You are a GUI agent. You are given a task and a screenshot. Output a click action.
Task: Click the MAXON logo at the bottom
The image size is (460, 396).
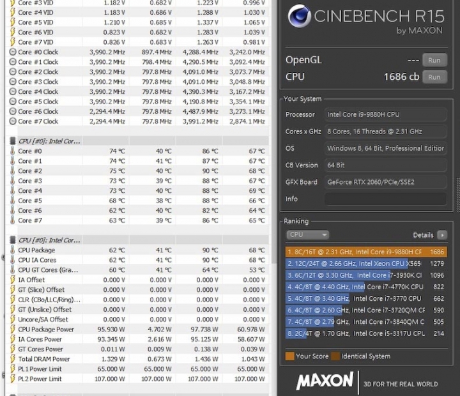point(325,381)
